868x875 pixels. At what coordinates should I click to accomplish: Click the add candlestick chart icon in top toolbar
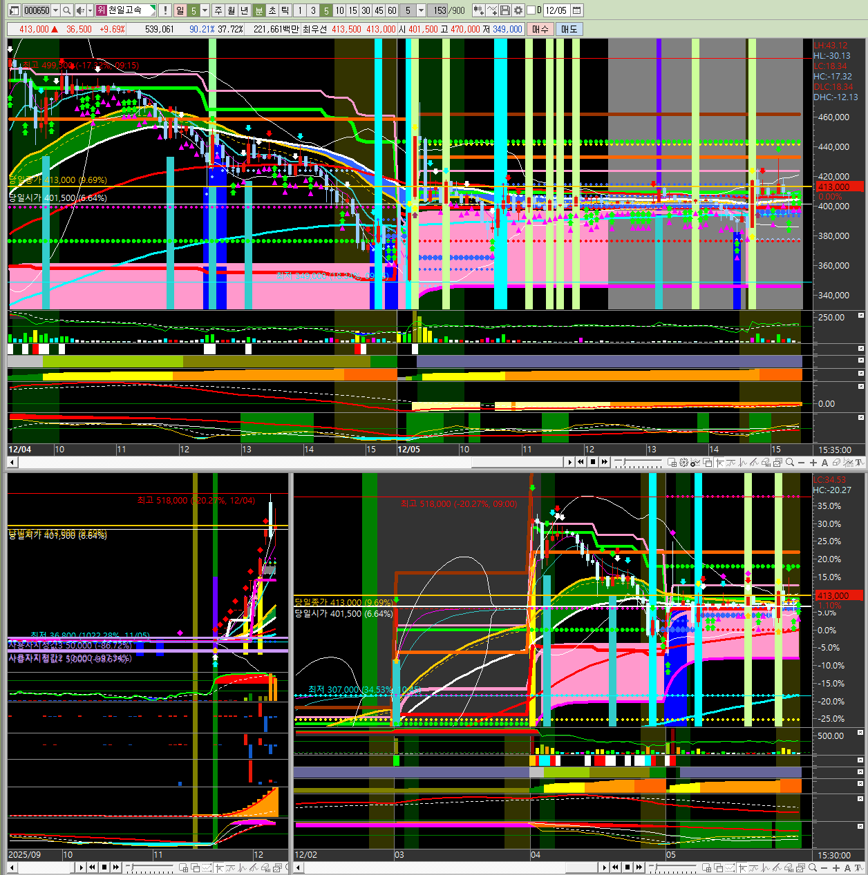click(x=478, y=10)
